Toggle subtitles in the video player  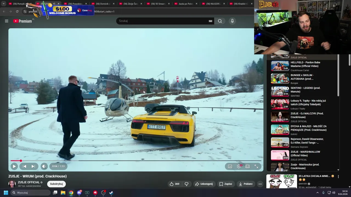point(230,166)
